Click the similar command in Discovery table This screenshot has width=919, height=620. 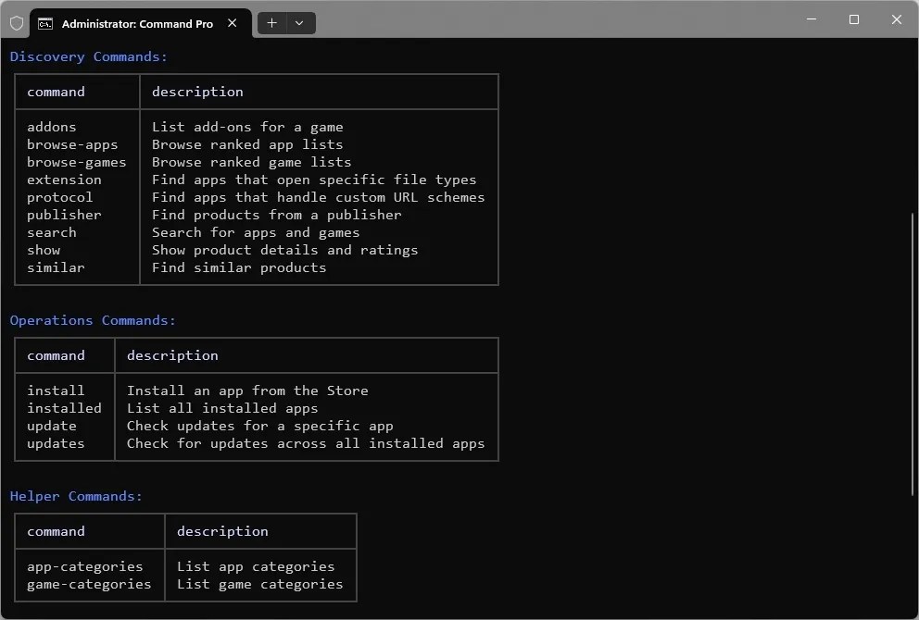[56, 267]
